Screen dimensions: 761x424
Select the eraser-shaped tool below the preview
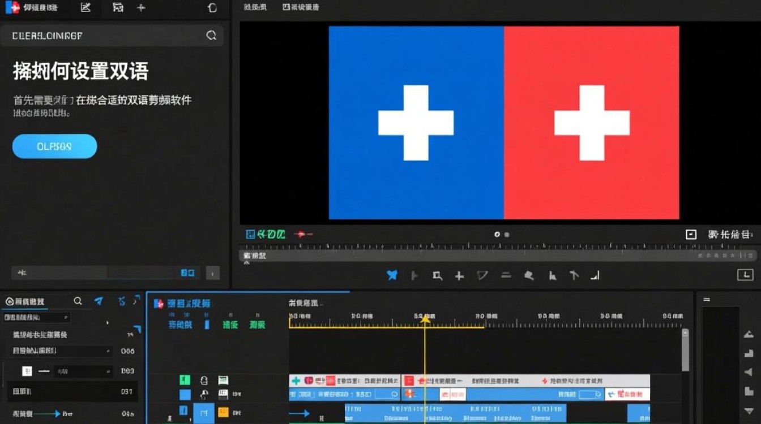(529, 275)
